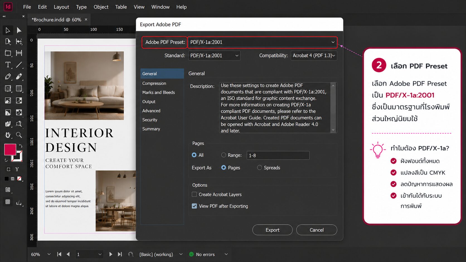Select the All pages radio button
466x262 pixels.
[x=194, y=155]
